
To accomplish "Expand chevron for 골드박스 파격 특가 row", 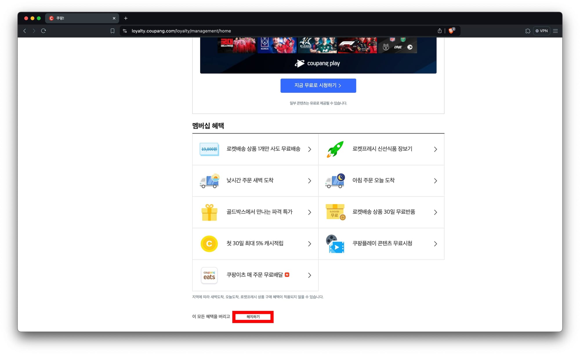I will [309, 212].
